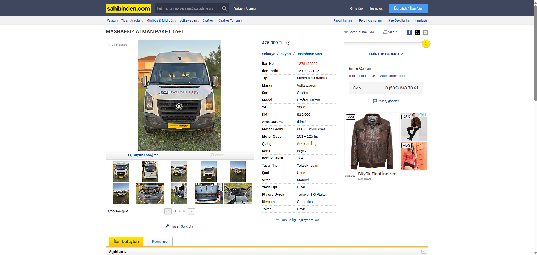Click the speech bubble message icon
The image size is (537, 255).
pyautogui.click(x=375, y=101)
